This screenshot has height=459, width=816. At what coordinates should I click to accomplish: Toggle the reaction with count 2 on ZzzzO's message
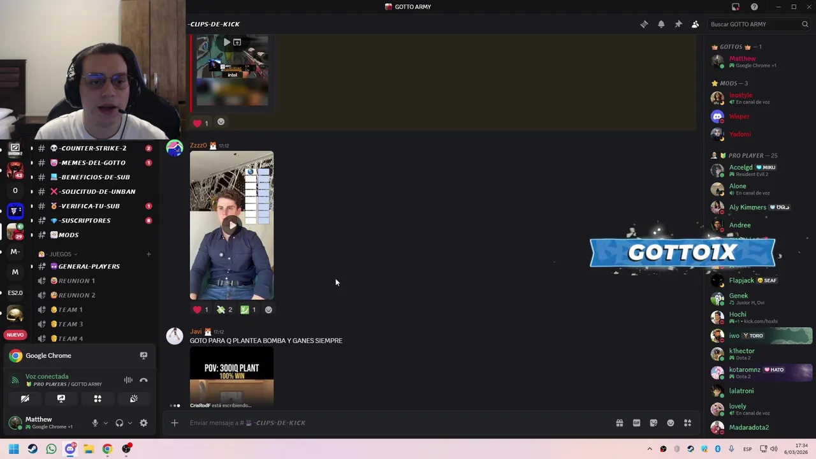click(224, 310)
